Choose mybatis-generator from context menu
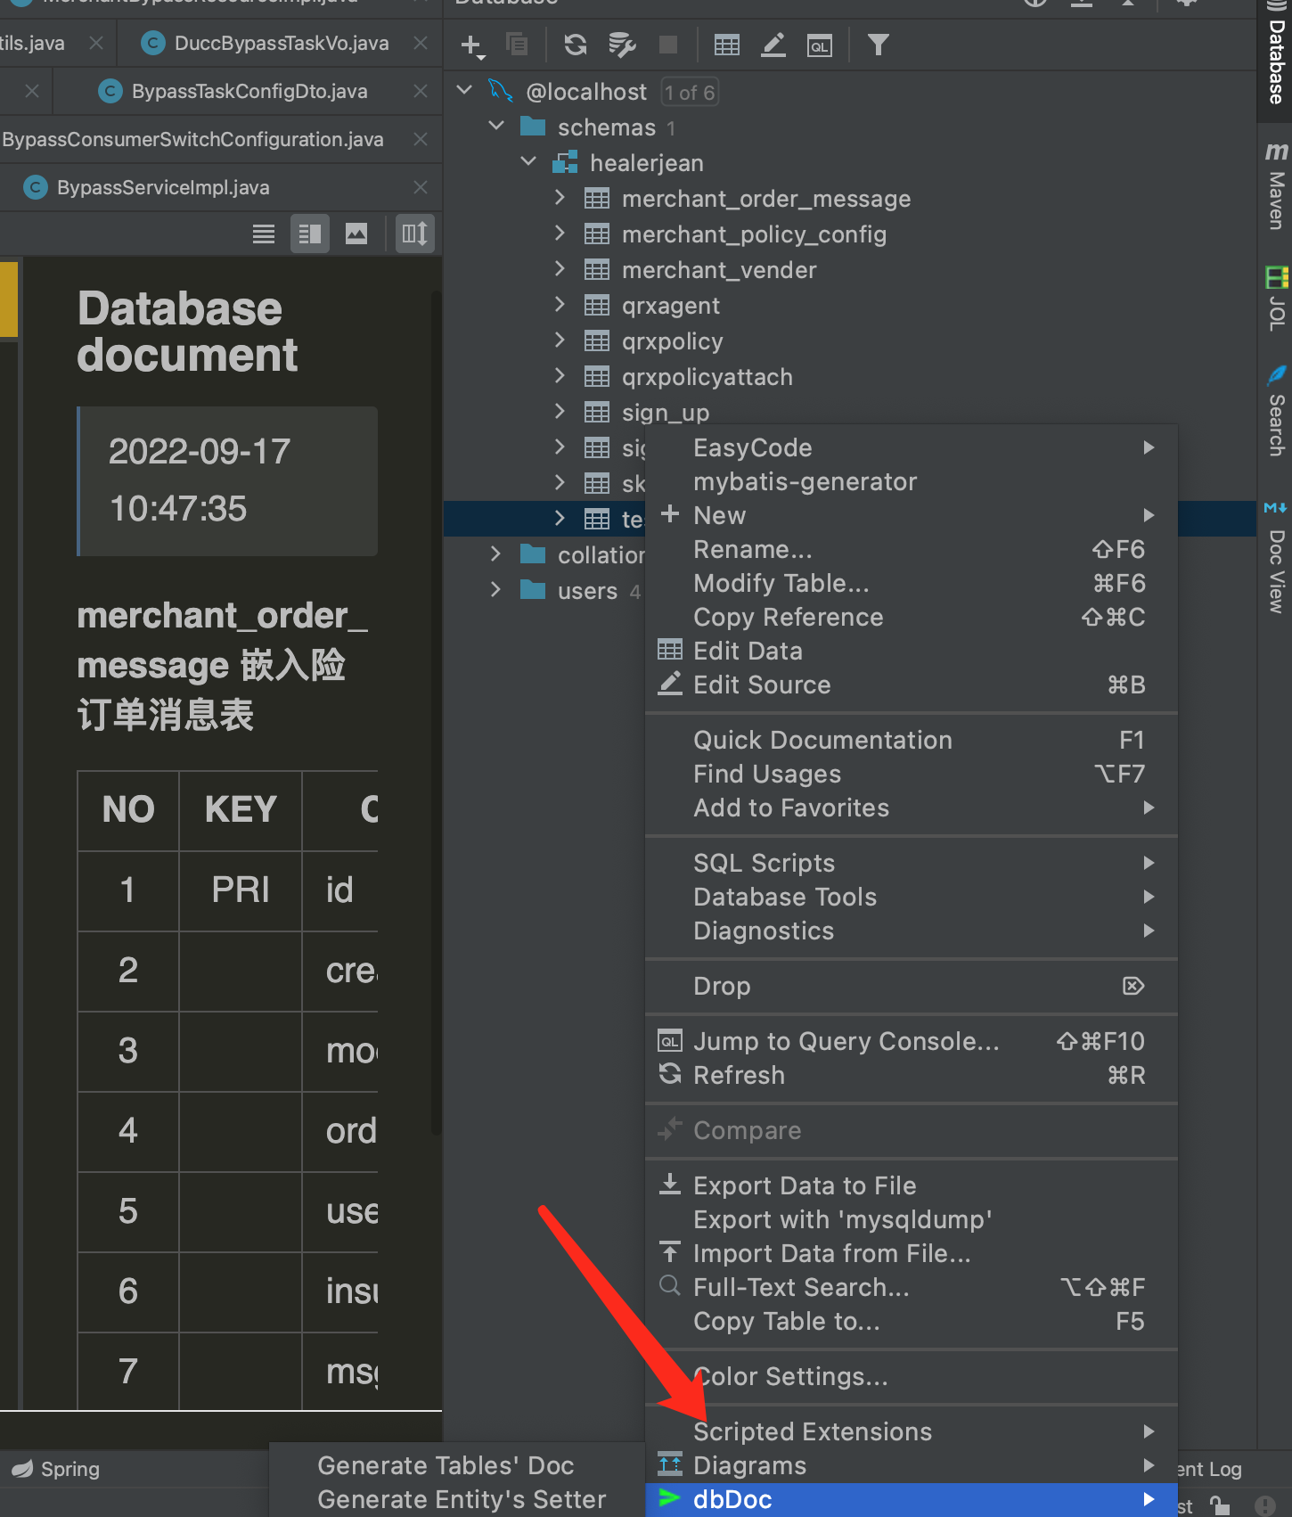Screen dimensions: 1292x1517 912,481
